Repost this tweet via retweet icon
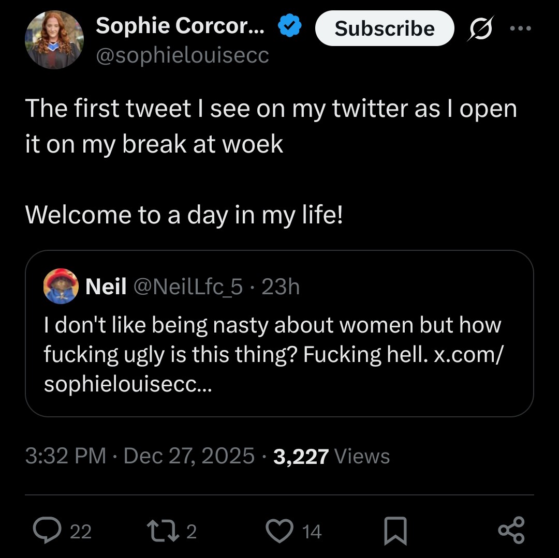 click(x=159, y=531)
